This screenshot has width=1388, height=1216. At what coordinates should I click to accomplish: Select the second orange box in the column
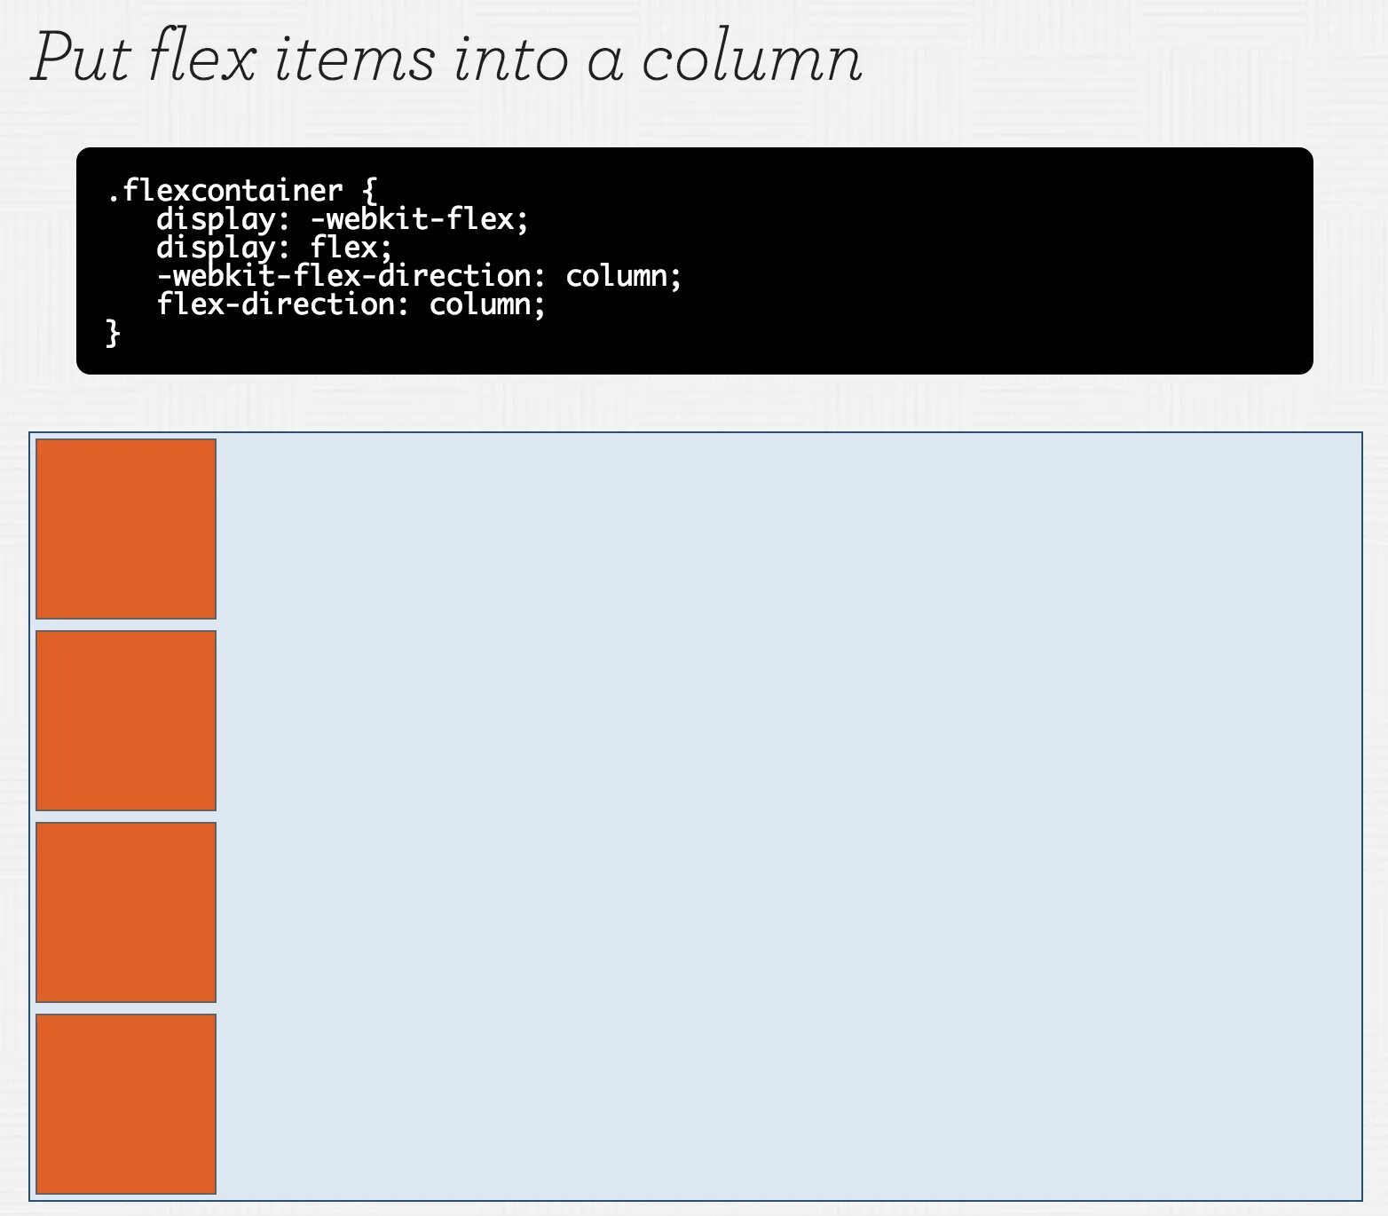click(126, 721)
